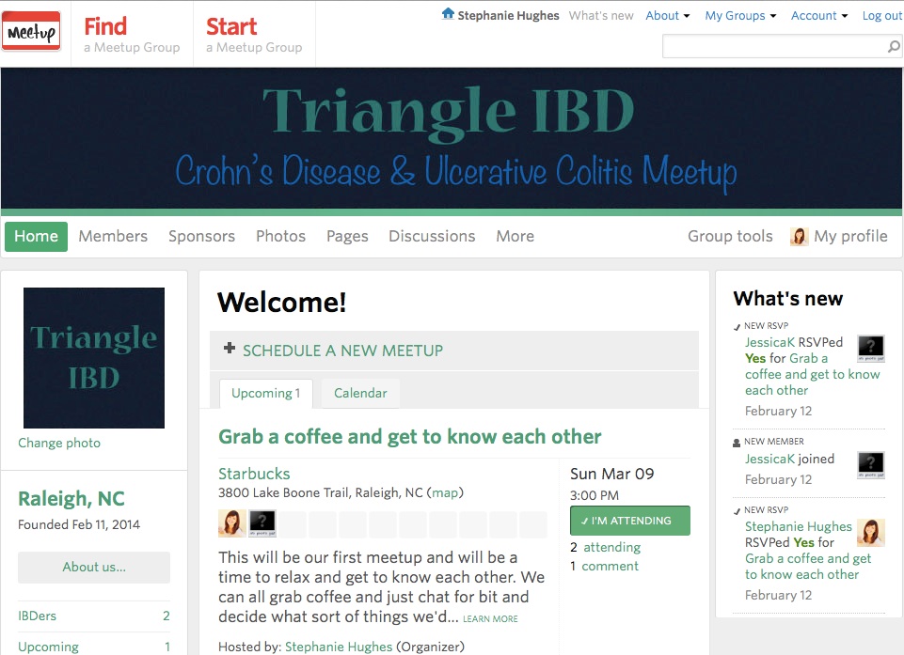Click Stephanie Hughes's avatar in the RSVP feed

(870, 533)
